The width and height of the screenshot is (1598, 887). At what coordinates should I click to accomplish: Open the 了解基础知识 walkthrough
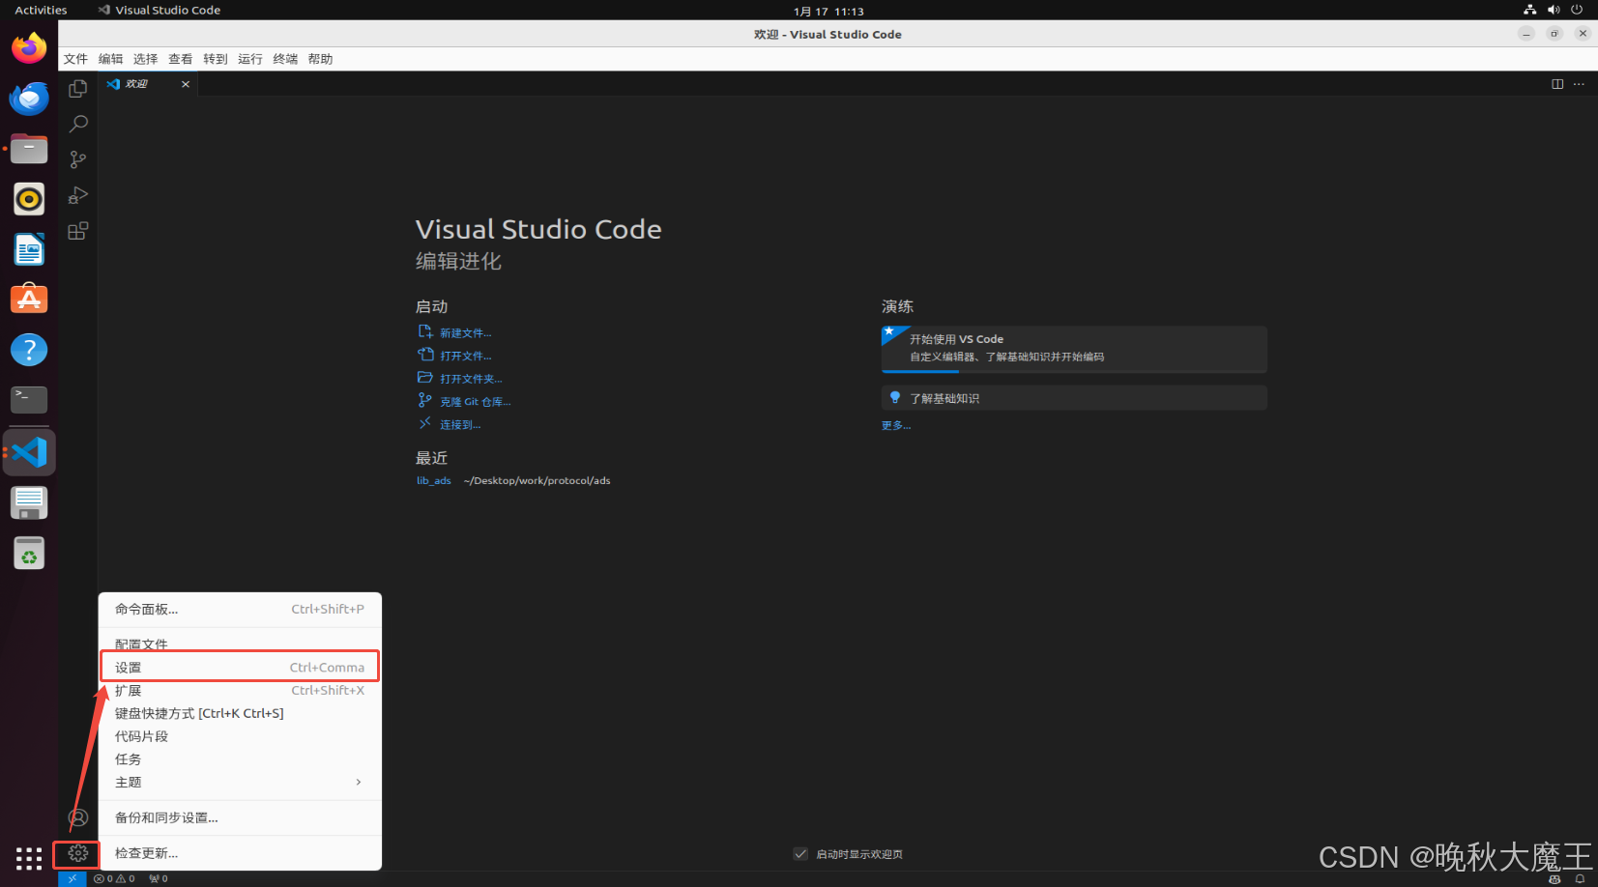click(x=1074, y=398)
